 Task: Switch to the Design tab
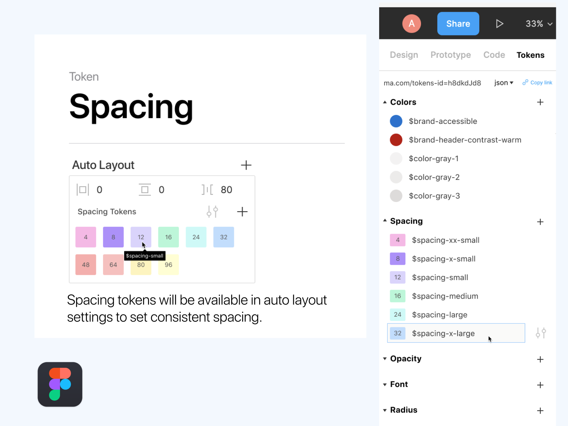coord(404,55)
